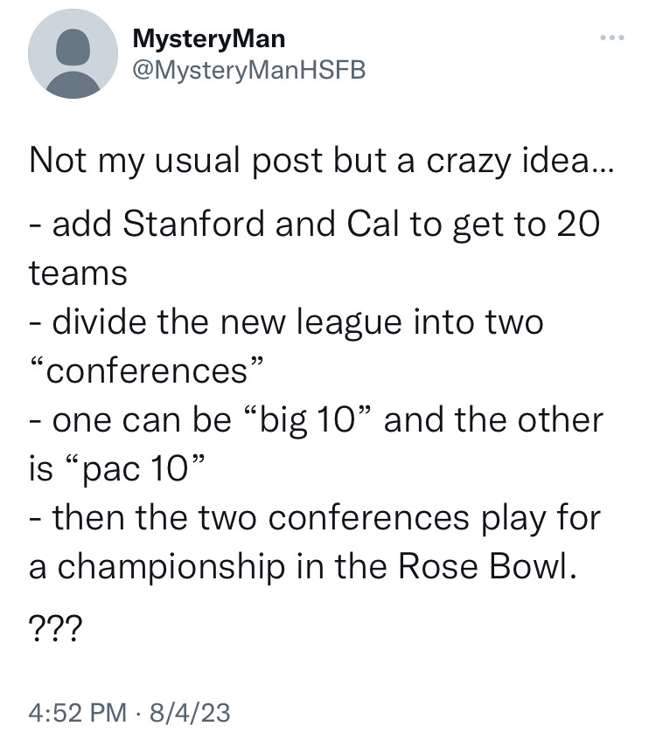Click the word 'Stanford' in the tweet
The height and width of the screenshot is (747, 656).
tap(193, 224)
